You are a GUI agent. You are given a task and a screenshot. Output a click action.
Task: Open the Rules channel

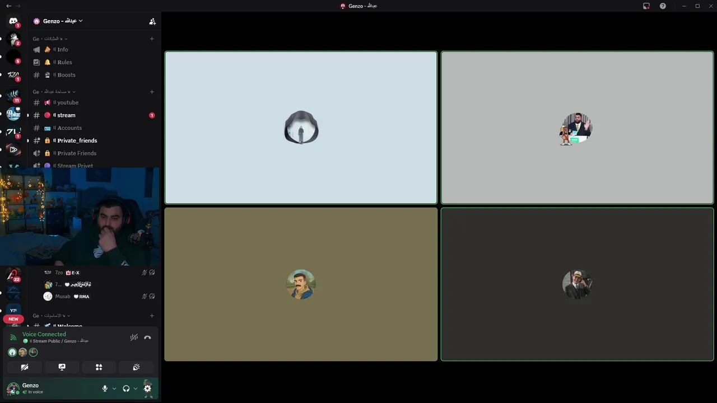(94, 62)
